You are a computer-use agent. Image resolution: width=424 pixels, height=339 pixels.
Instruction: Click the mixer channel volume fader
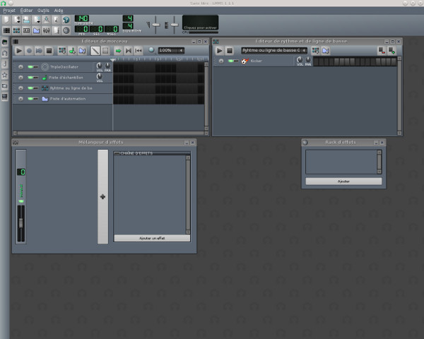(21, 223)
